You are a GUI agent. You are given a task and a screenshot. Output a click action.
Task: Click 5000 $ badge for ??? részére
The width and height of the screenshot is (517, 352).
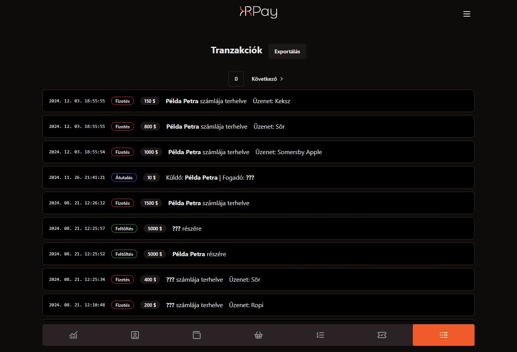click(155, 228)
